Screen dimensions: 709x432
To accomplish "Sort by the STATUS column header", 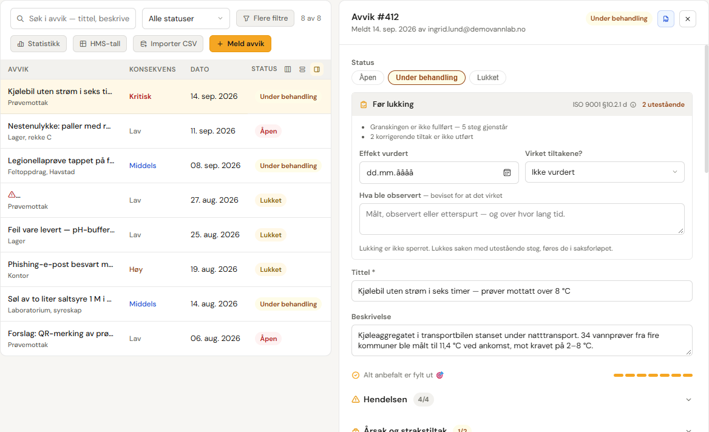I will (264, 69).
